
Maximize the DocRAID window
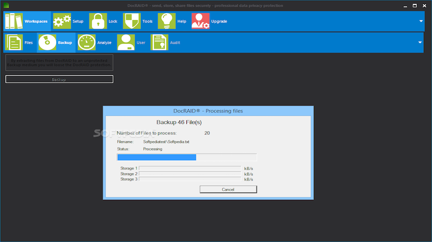click(x=415, y=5)
